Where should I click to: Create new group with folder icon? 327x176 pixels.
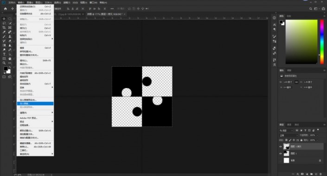coord(311,174)
